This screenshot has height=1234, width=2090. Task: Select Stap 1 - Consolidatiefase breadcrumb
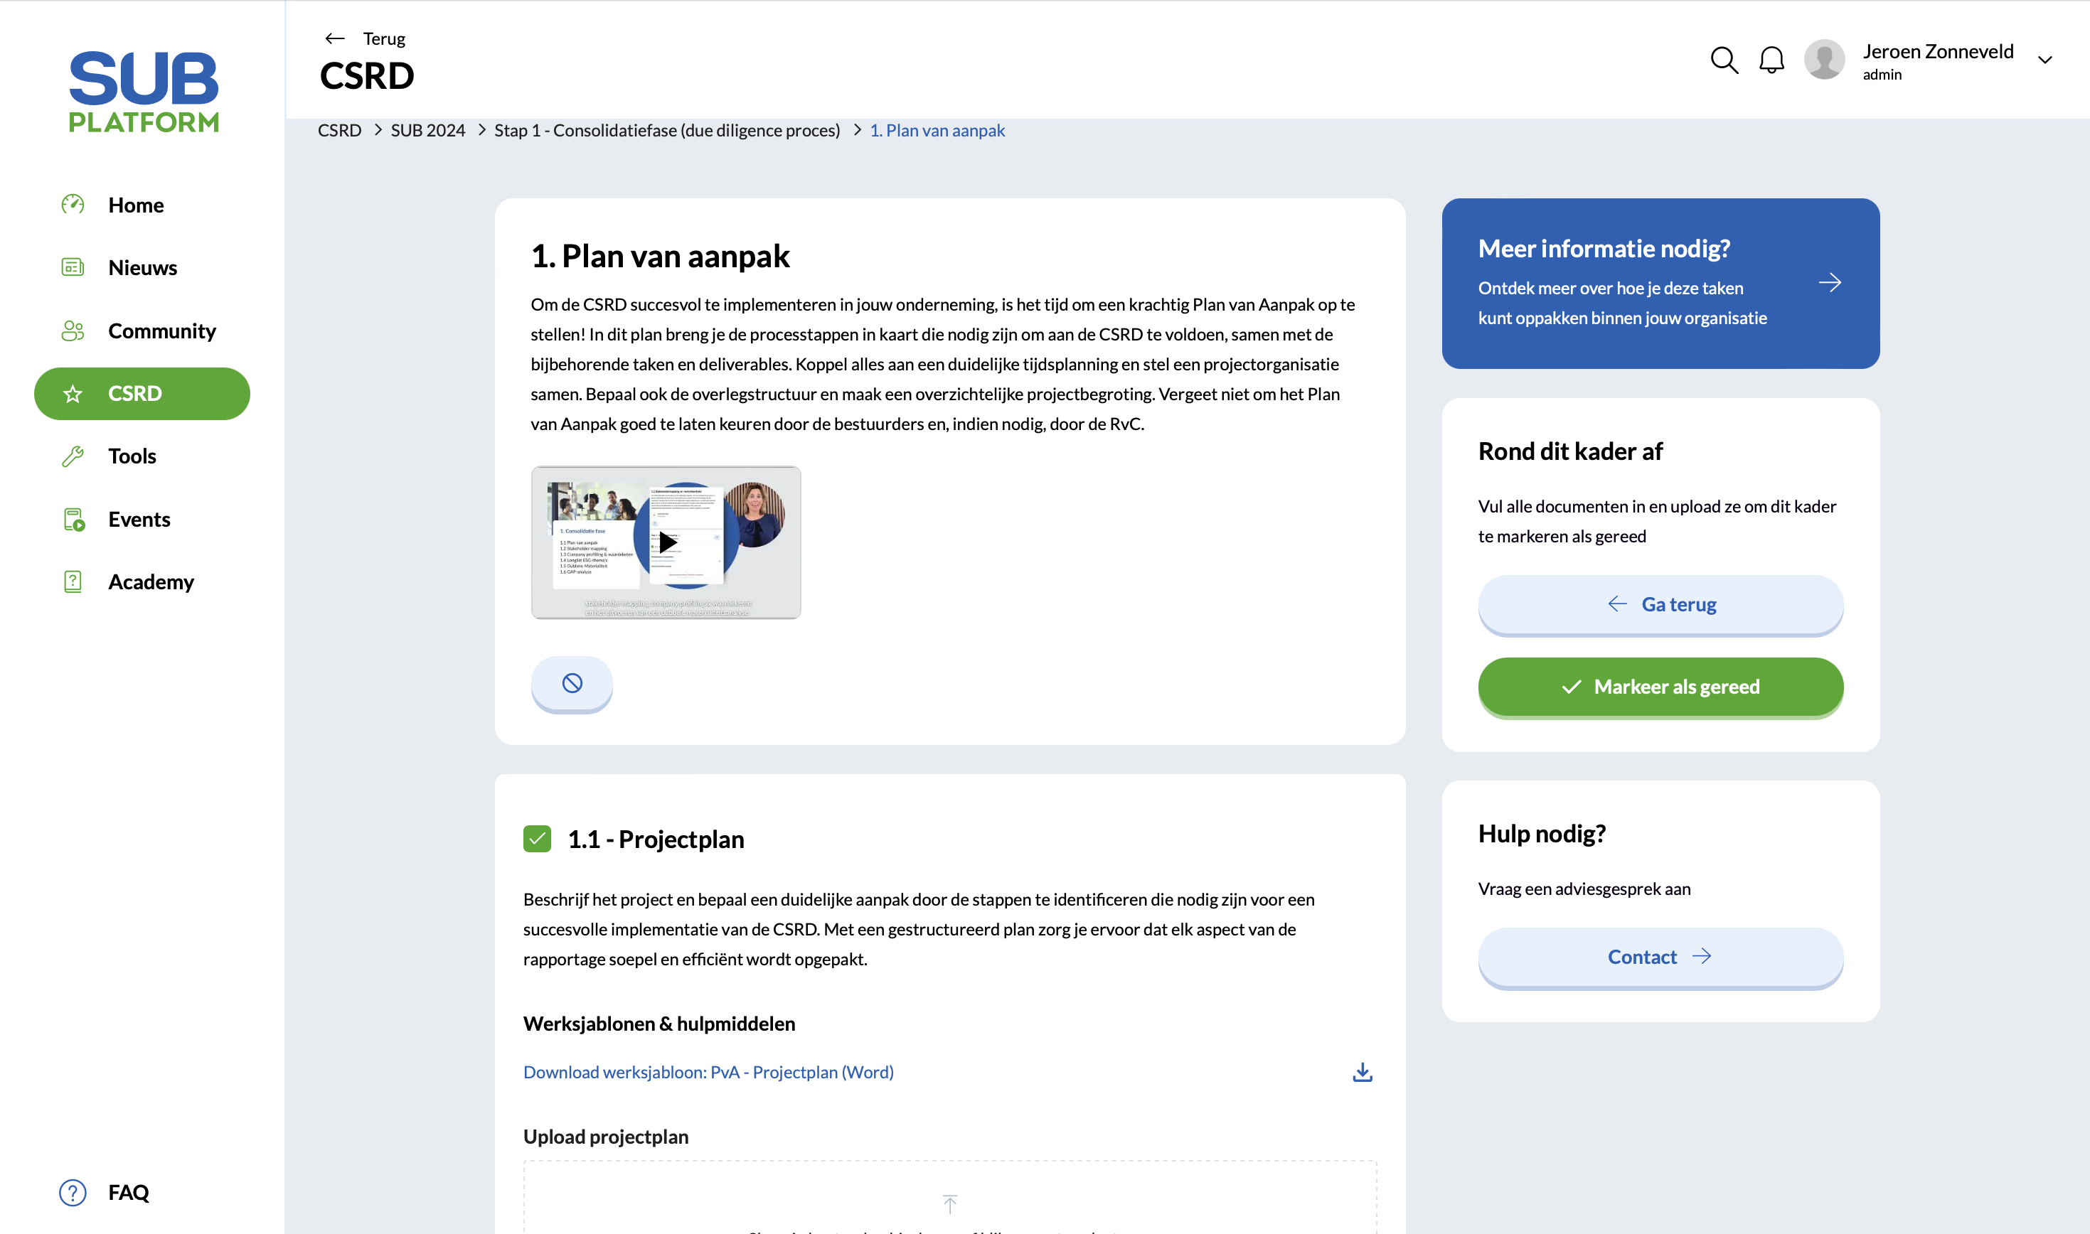click(x=666, y=129)
